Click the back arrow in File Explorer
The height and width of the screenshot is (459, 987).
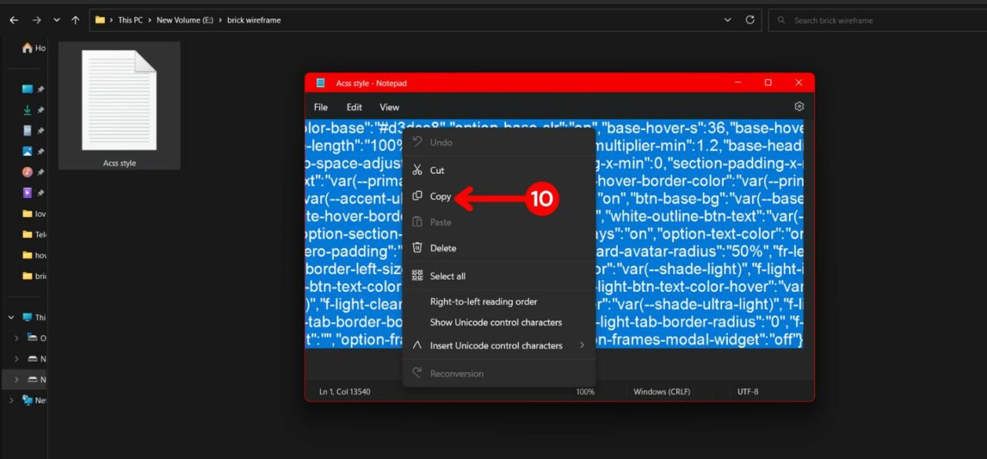(x=13, y=19)
